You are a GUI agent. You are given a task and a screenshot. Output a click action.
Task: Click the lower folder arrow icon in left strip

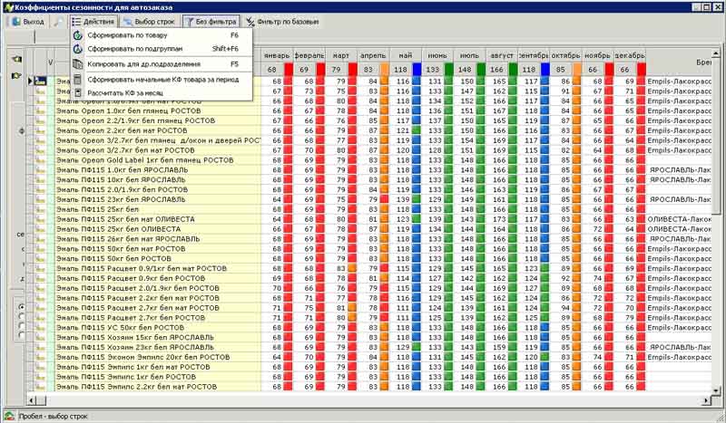click(x=17, y=75)
